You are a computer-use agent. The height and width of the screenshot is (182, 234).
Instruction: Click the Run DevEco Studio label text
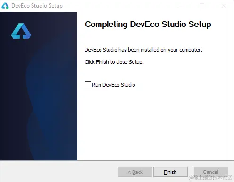tap(114, 85)
